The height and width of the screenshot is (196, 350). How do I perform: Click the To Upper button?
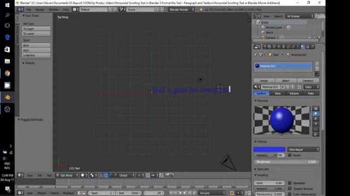36,29
